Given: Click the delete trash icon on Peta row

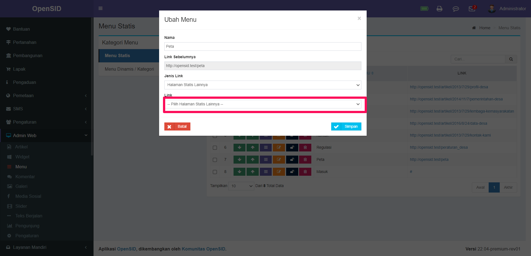Looking at the screenshot, I should click(x=305, y=159).
